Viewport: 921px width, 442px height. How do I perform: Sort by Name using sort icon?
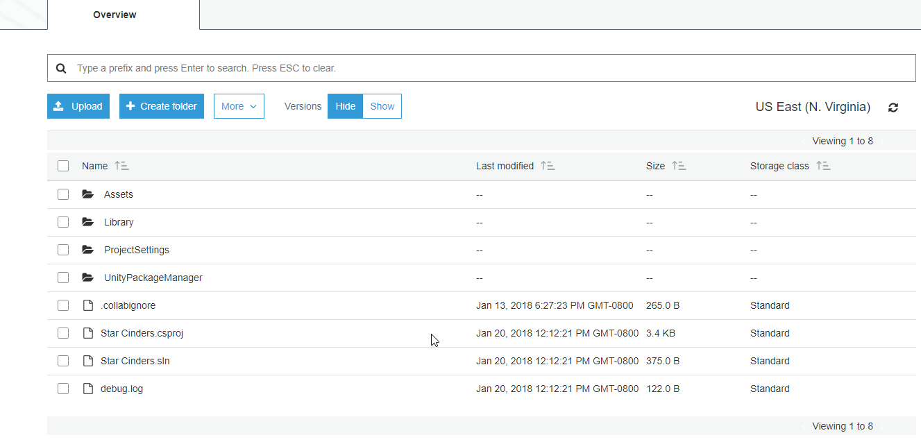[x=121, y=166]
